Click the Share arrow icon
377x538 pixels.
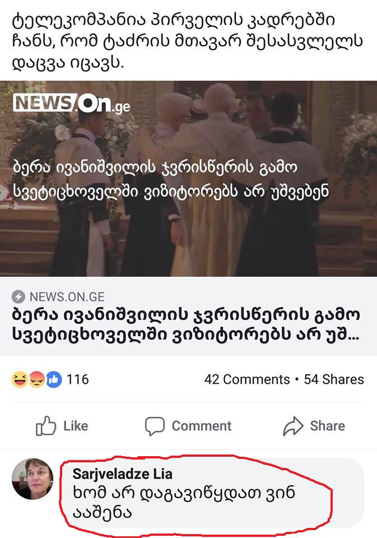(293, 426)
